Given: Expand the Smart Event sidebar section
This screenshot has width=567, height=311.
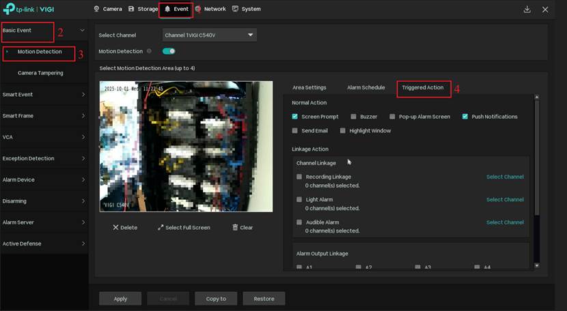Looking at the screenshot, I should click(44, 95).
